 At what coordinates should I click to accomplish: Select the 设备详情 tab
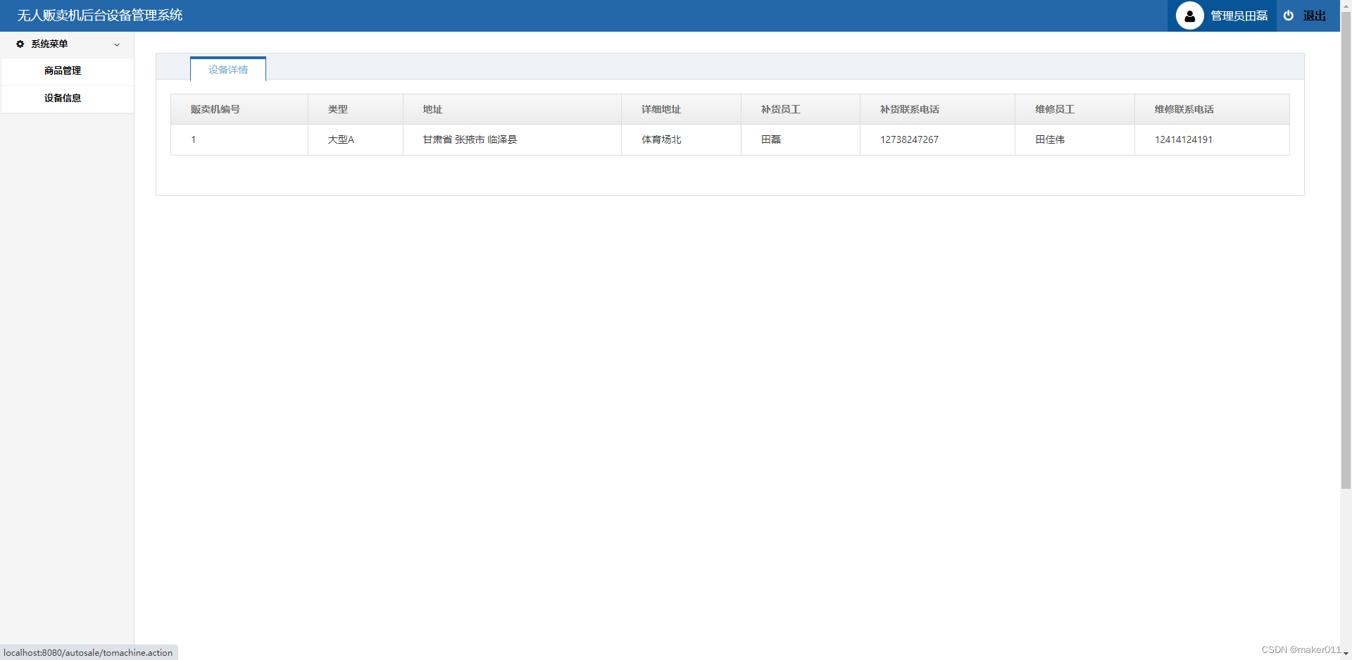228,69
